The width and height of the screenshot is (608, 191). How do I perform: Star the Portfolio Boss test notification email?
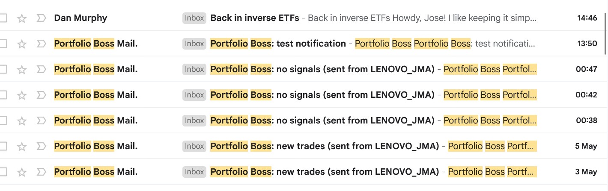pyautogui.click(x=22, y=44)
